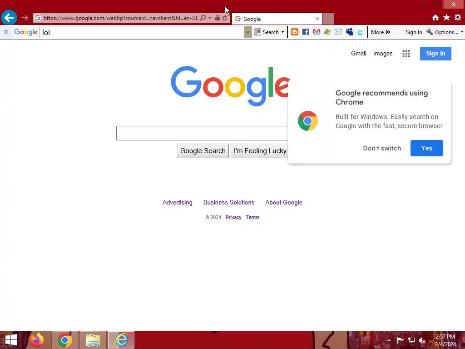Open the Search button dropdown arrow
This screenshot has width=465, height=349.
click(282, 32)
